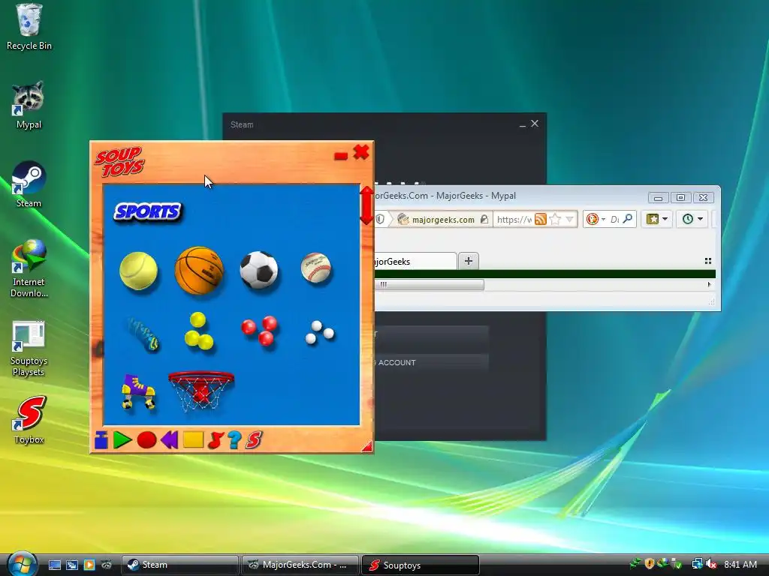This screenshot has height=576, width=769.
Task: Select the white balls toy
Action: click(x=319, y=332)
